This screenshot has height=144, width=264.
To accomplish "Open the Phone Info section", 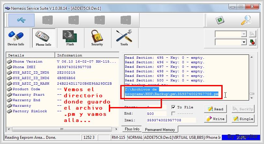I will pos(43,38).
